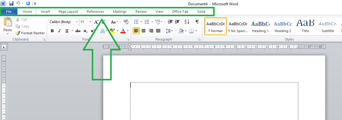Click the Shading paint bucket icon
Viewport: 342px width, 120px height.
click(181, 31)
